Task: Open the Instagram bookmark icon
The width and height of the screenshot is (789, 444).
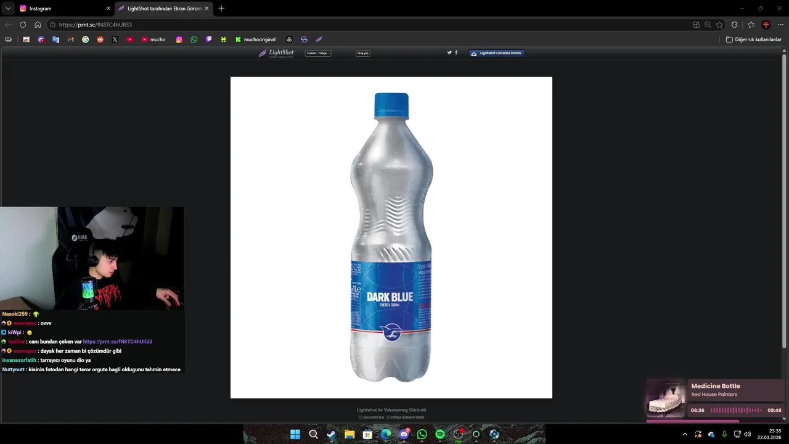Action: tap(179, 39)
